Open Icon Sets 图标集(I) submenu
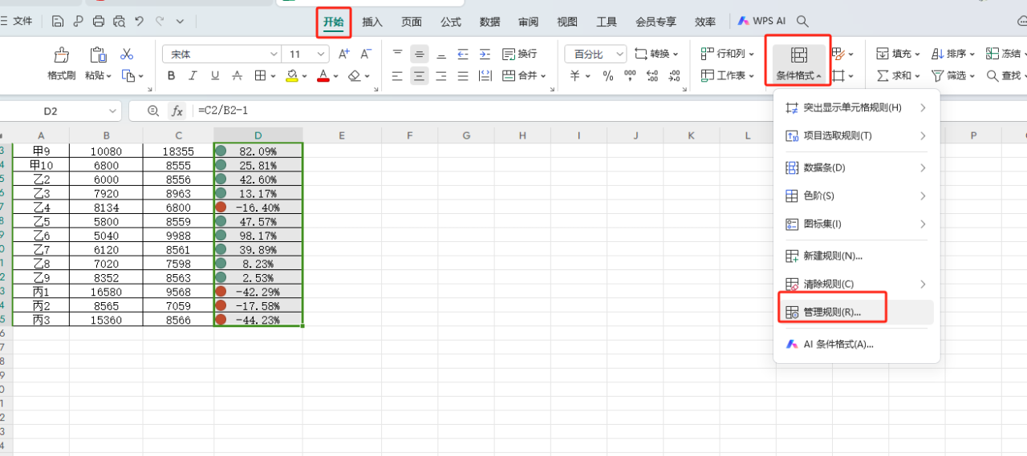1027x456 pixels. 856,224
